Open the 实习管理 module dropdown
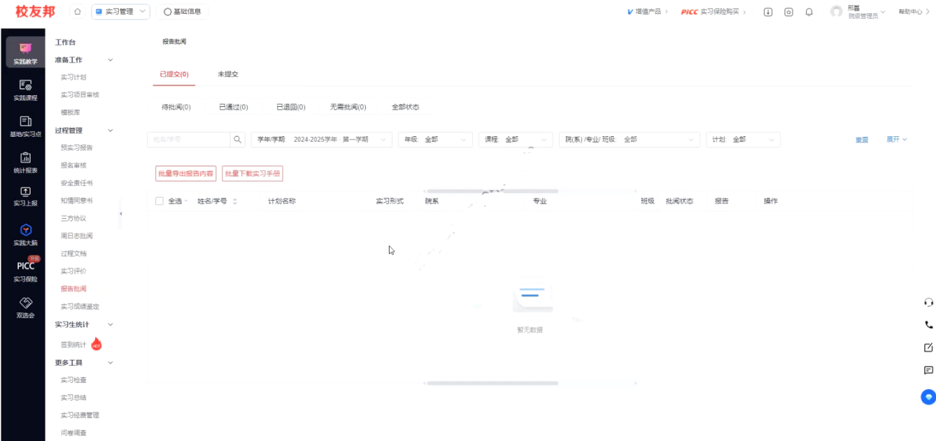936x441 pixels. tap(120, 12)
